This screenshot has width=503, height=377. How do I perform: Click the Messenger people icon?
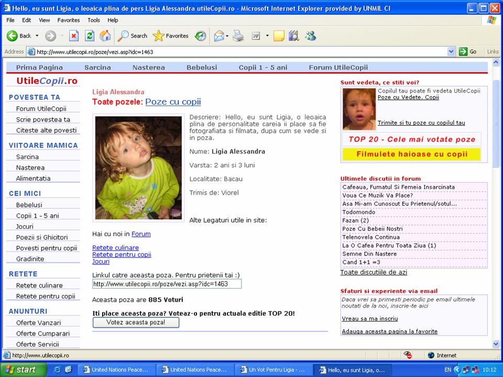pyautogui.click(x=310, y=36)
